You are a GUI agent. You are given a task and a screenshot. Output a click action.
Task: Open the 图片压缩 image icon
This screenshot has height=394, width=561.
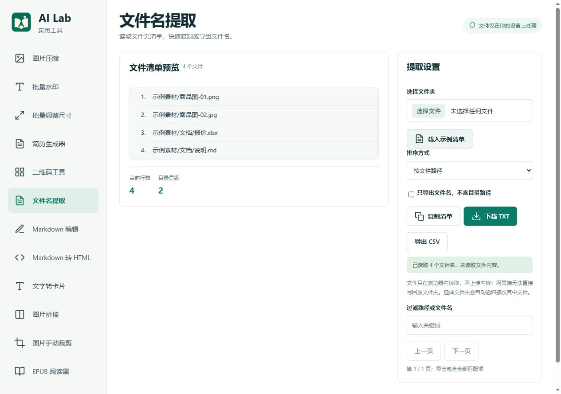point(20,59)
